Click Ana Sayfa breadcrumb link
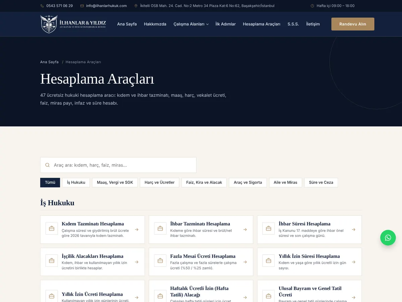This screenshot has height=302, width=402. 49,62
